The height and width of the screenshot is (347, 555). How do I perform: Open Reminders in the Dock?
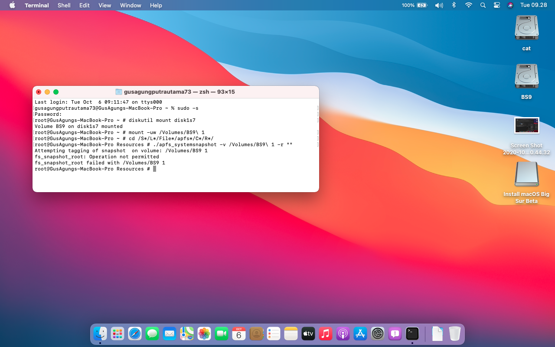[x=274, y=334]
